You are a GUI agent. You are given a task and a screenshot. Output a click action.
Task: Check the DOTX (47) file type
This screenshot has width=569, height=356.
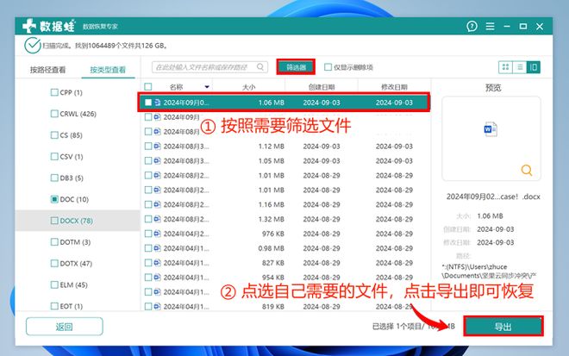click(x=54, y=263)
